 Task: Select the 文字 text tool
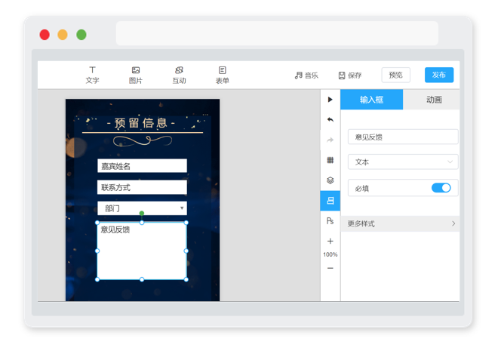point(92,75)
